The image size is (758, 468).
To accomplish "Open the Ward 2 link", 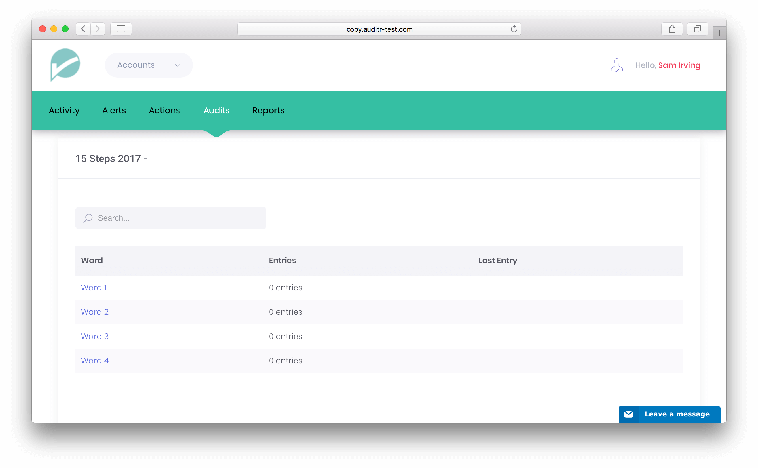I will (95, 312).
